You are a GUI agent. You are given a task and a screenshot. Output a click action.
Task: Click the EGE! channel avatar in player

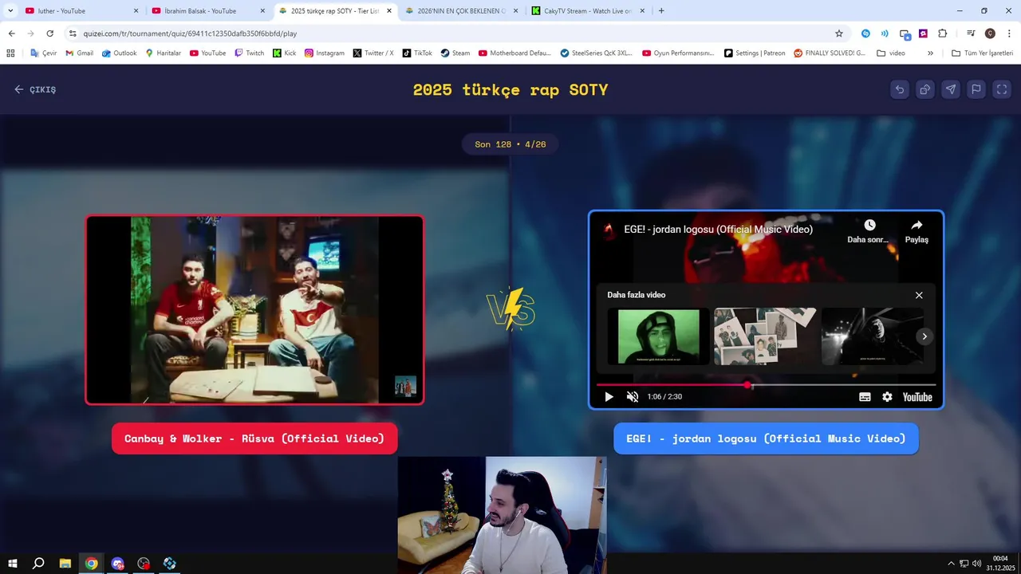(609, 230)
